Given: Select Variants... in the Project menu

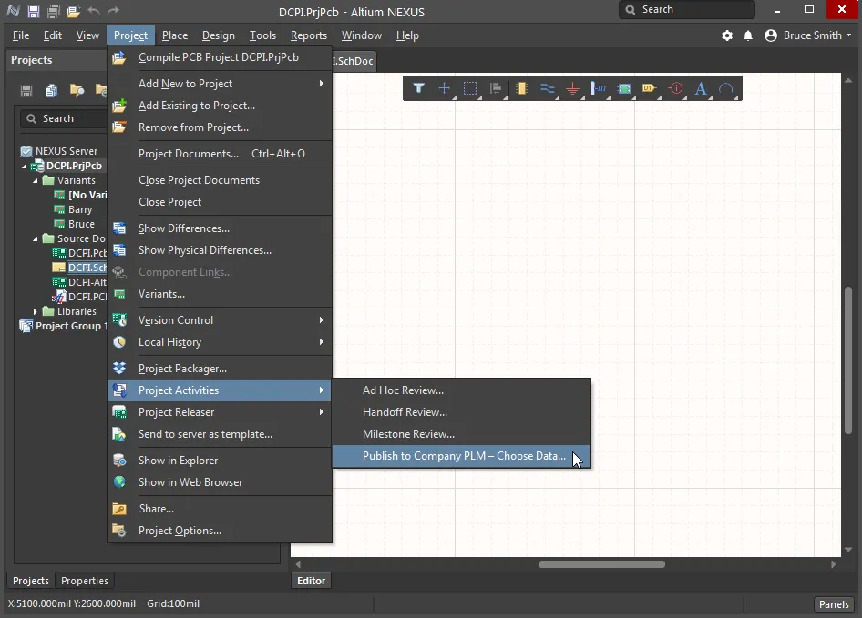Looking at the screenshot, I should pos(220,294).
